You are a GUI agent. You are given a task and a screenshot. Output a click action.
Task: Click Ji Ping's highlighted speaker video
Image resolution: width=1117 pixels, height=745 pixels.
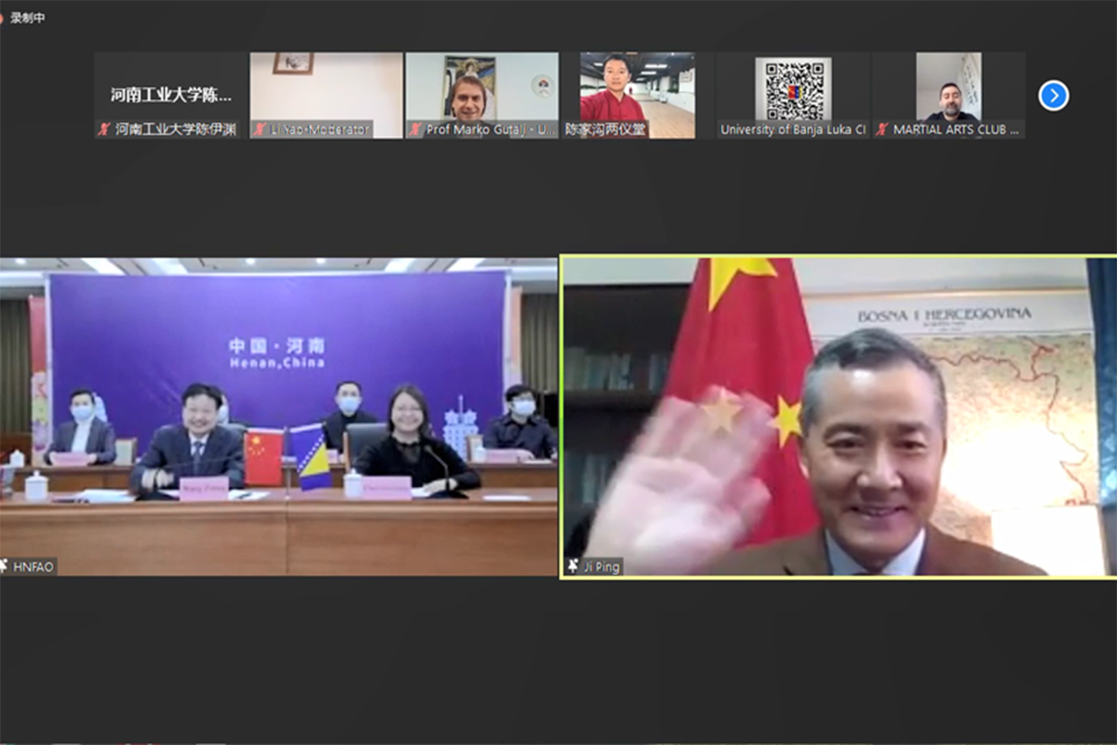click(838, 416)
